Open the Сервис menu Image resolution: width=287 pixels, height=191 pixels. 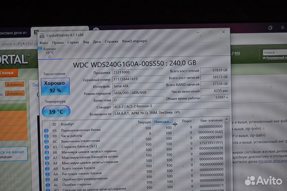pyautogui.click(x=73, y=42)
